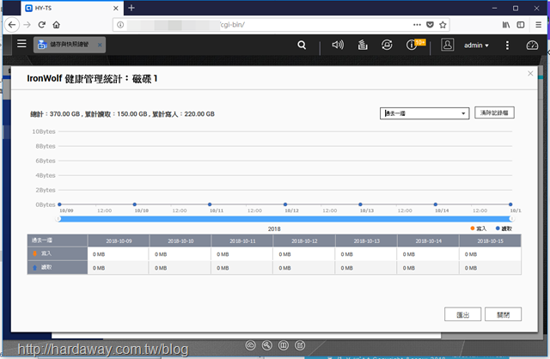Select the 2018-10-12 column header

304,240
